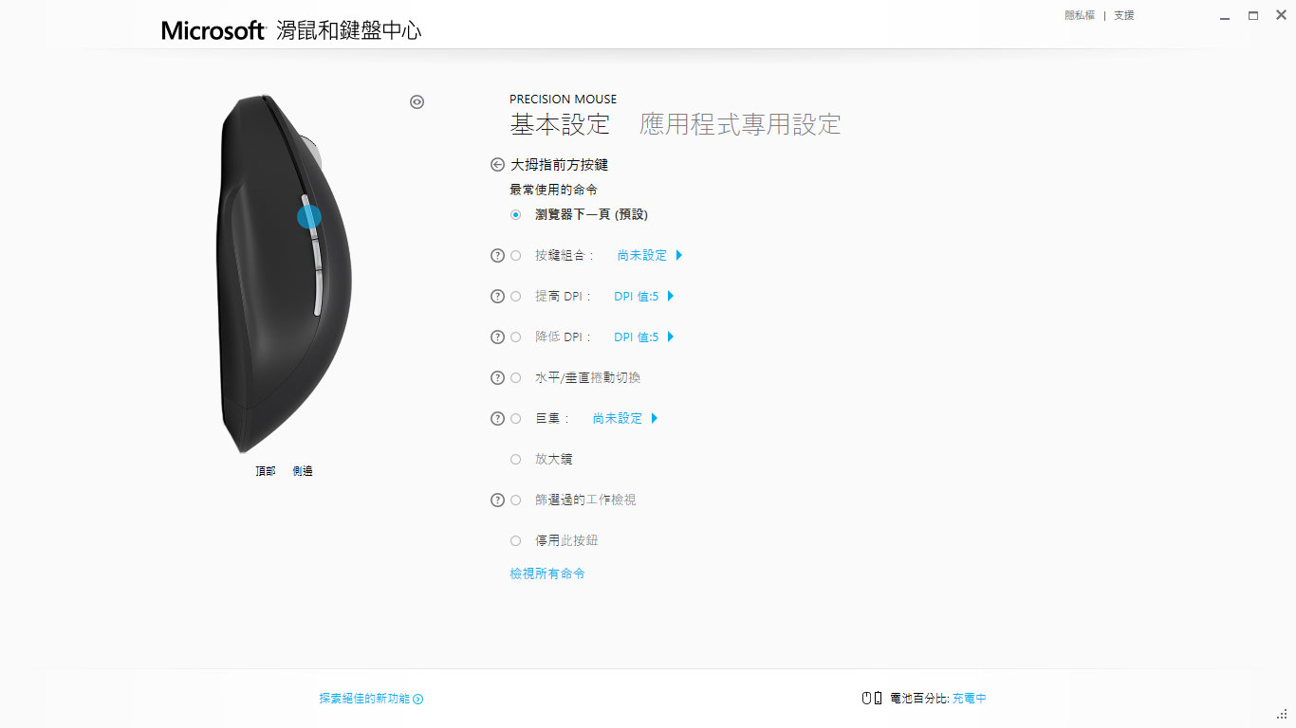Open help icon for 篩選過的工作檢視
This screenshot has width=1296, height=728.
coord(497,500)
